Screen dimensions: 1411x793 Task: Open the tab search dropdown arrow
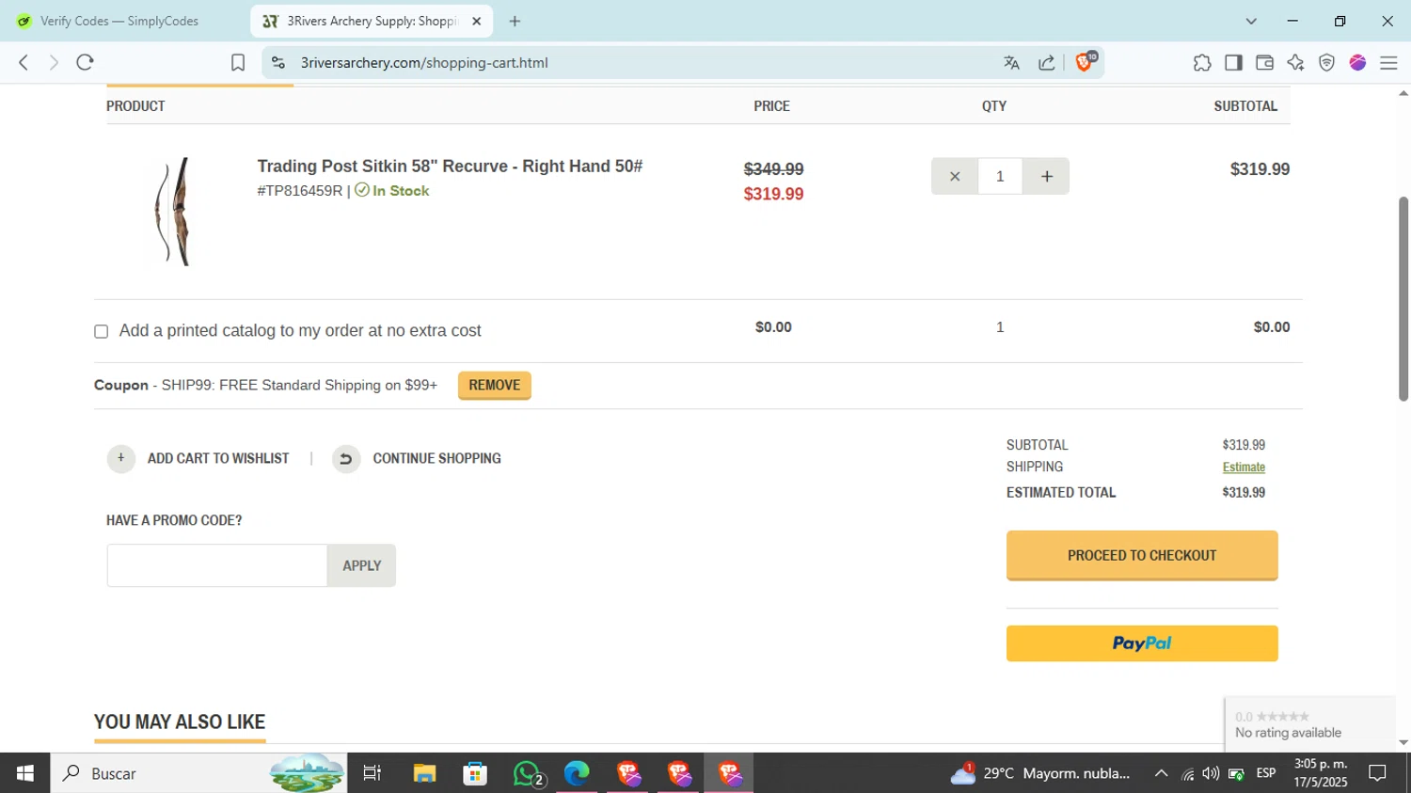tap(1251, 21)
